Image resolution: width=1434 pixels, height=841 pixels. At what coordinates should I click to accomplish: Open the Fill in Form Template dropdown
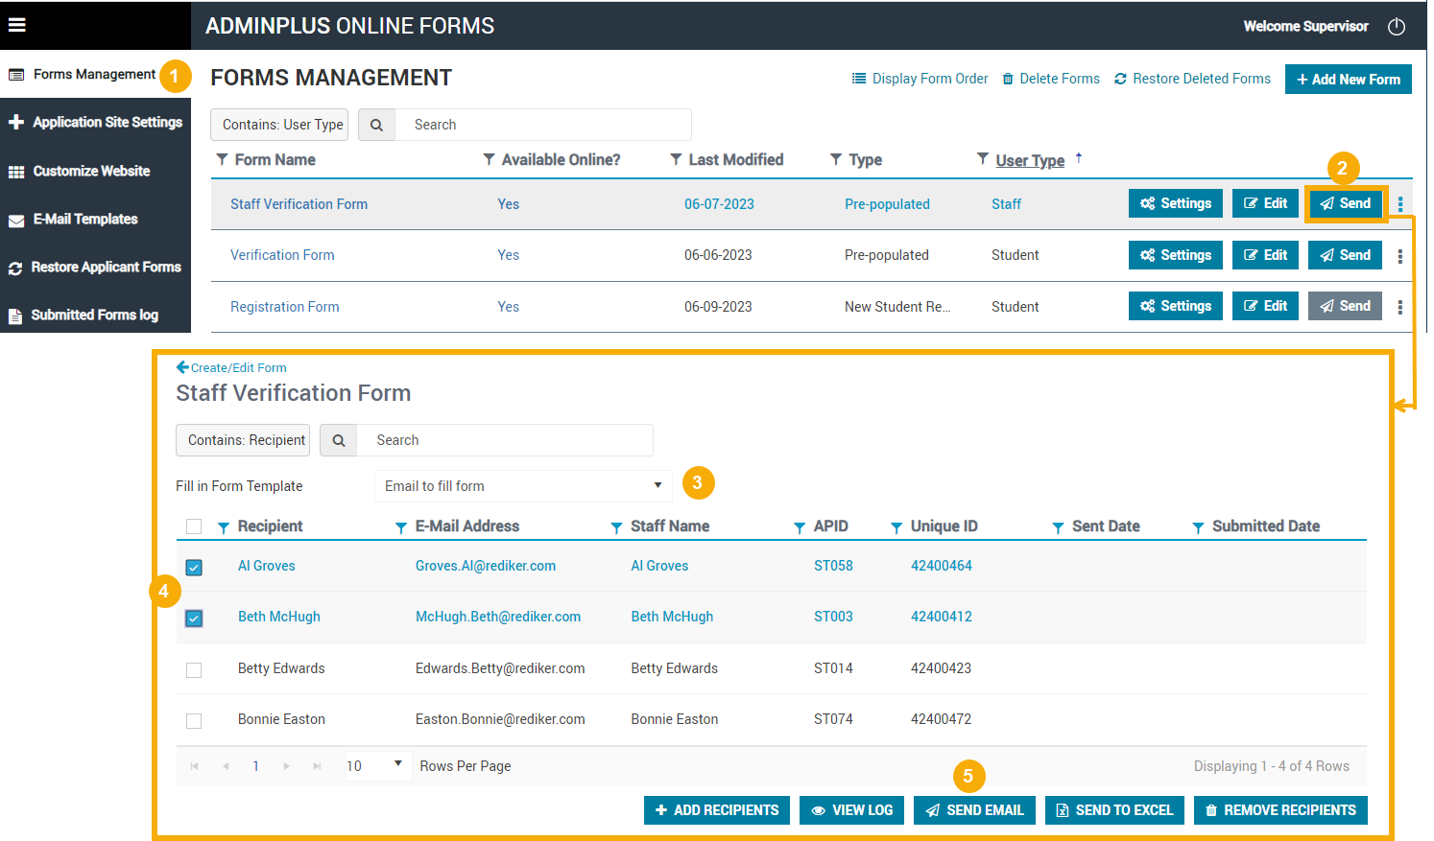(524, 486)
